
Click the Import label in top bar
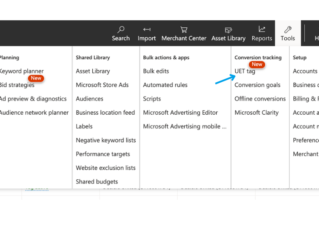(146, 38)
